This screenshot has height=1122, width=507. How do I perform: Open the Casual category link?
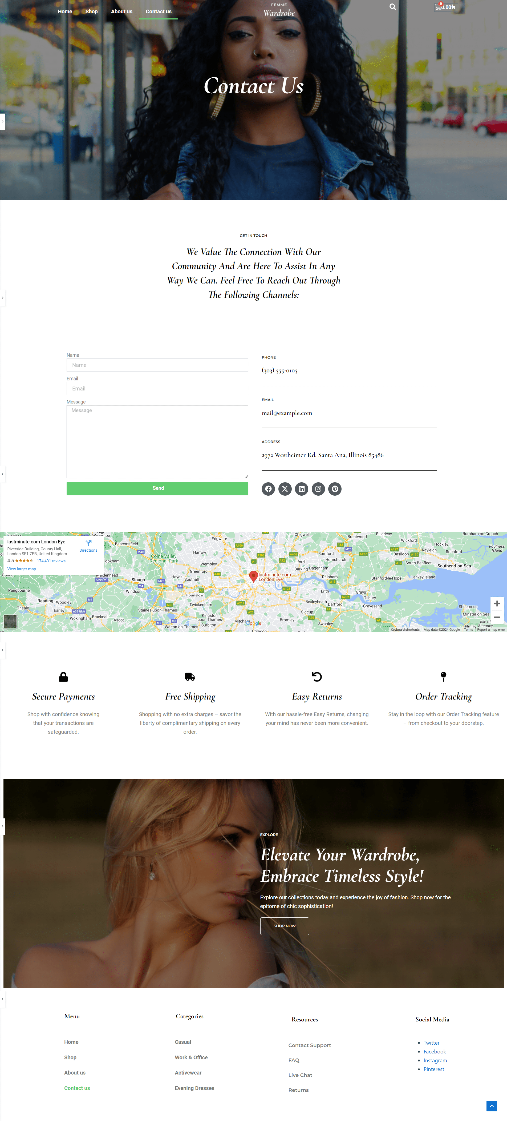183,1042
